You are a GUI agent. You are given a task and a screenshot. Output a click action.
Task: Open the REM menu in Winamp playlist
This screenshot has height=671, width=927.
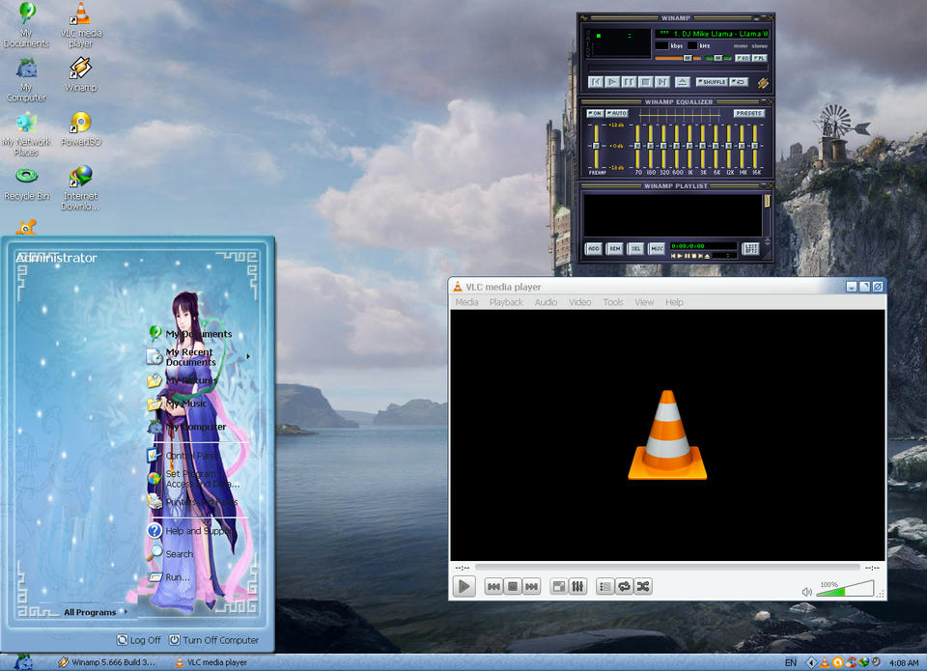[615, 249]
